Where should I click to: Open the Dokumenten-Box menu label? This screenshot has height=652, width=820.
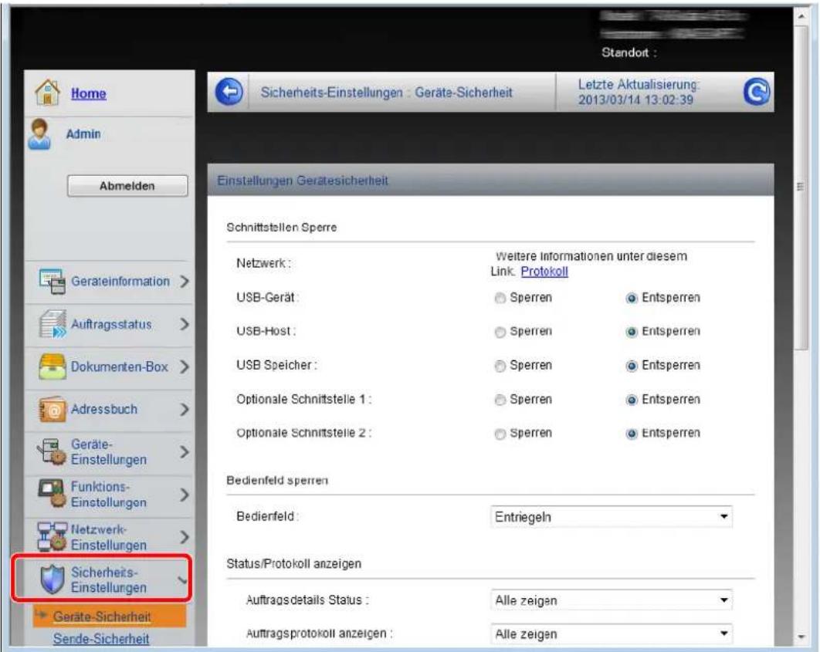119,367
